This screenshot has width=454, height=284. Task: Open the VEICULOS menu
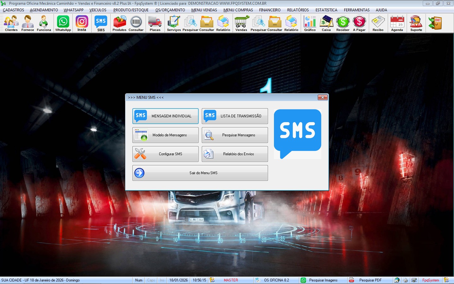98,10
